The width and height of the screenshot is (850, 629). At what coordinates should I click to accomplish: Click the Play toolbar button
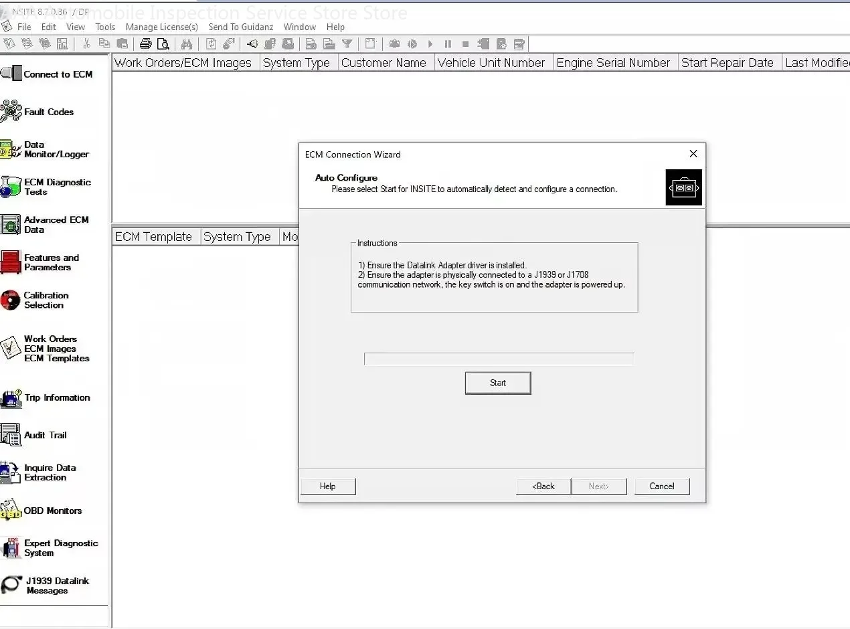point(430,44)
